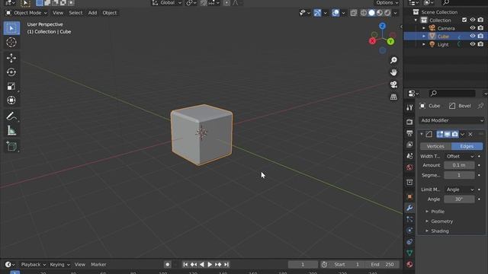Open Width Type Offset dropdown
This screenshot has width=488, height=274.
pos(460,156)
